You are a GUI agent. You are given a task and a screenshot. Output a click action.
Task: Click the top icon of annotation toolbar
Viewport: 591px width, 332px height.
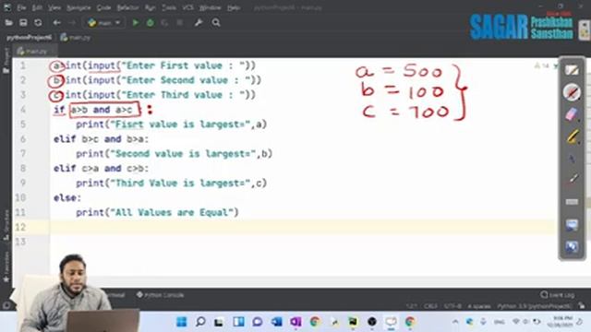pos(572,70)
